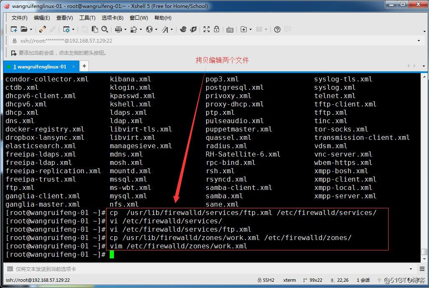Open the toolbar overflow options arrow

point(424,31)
